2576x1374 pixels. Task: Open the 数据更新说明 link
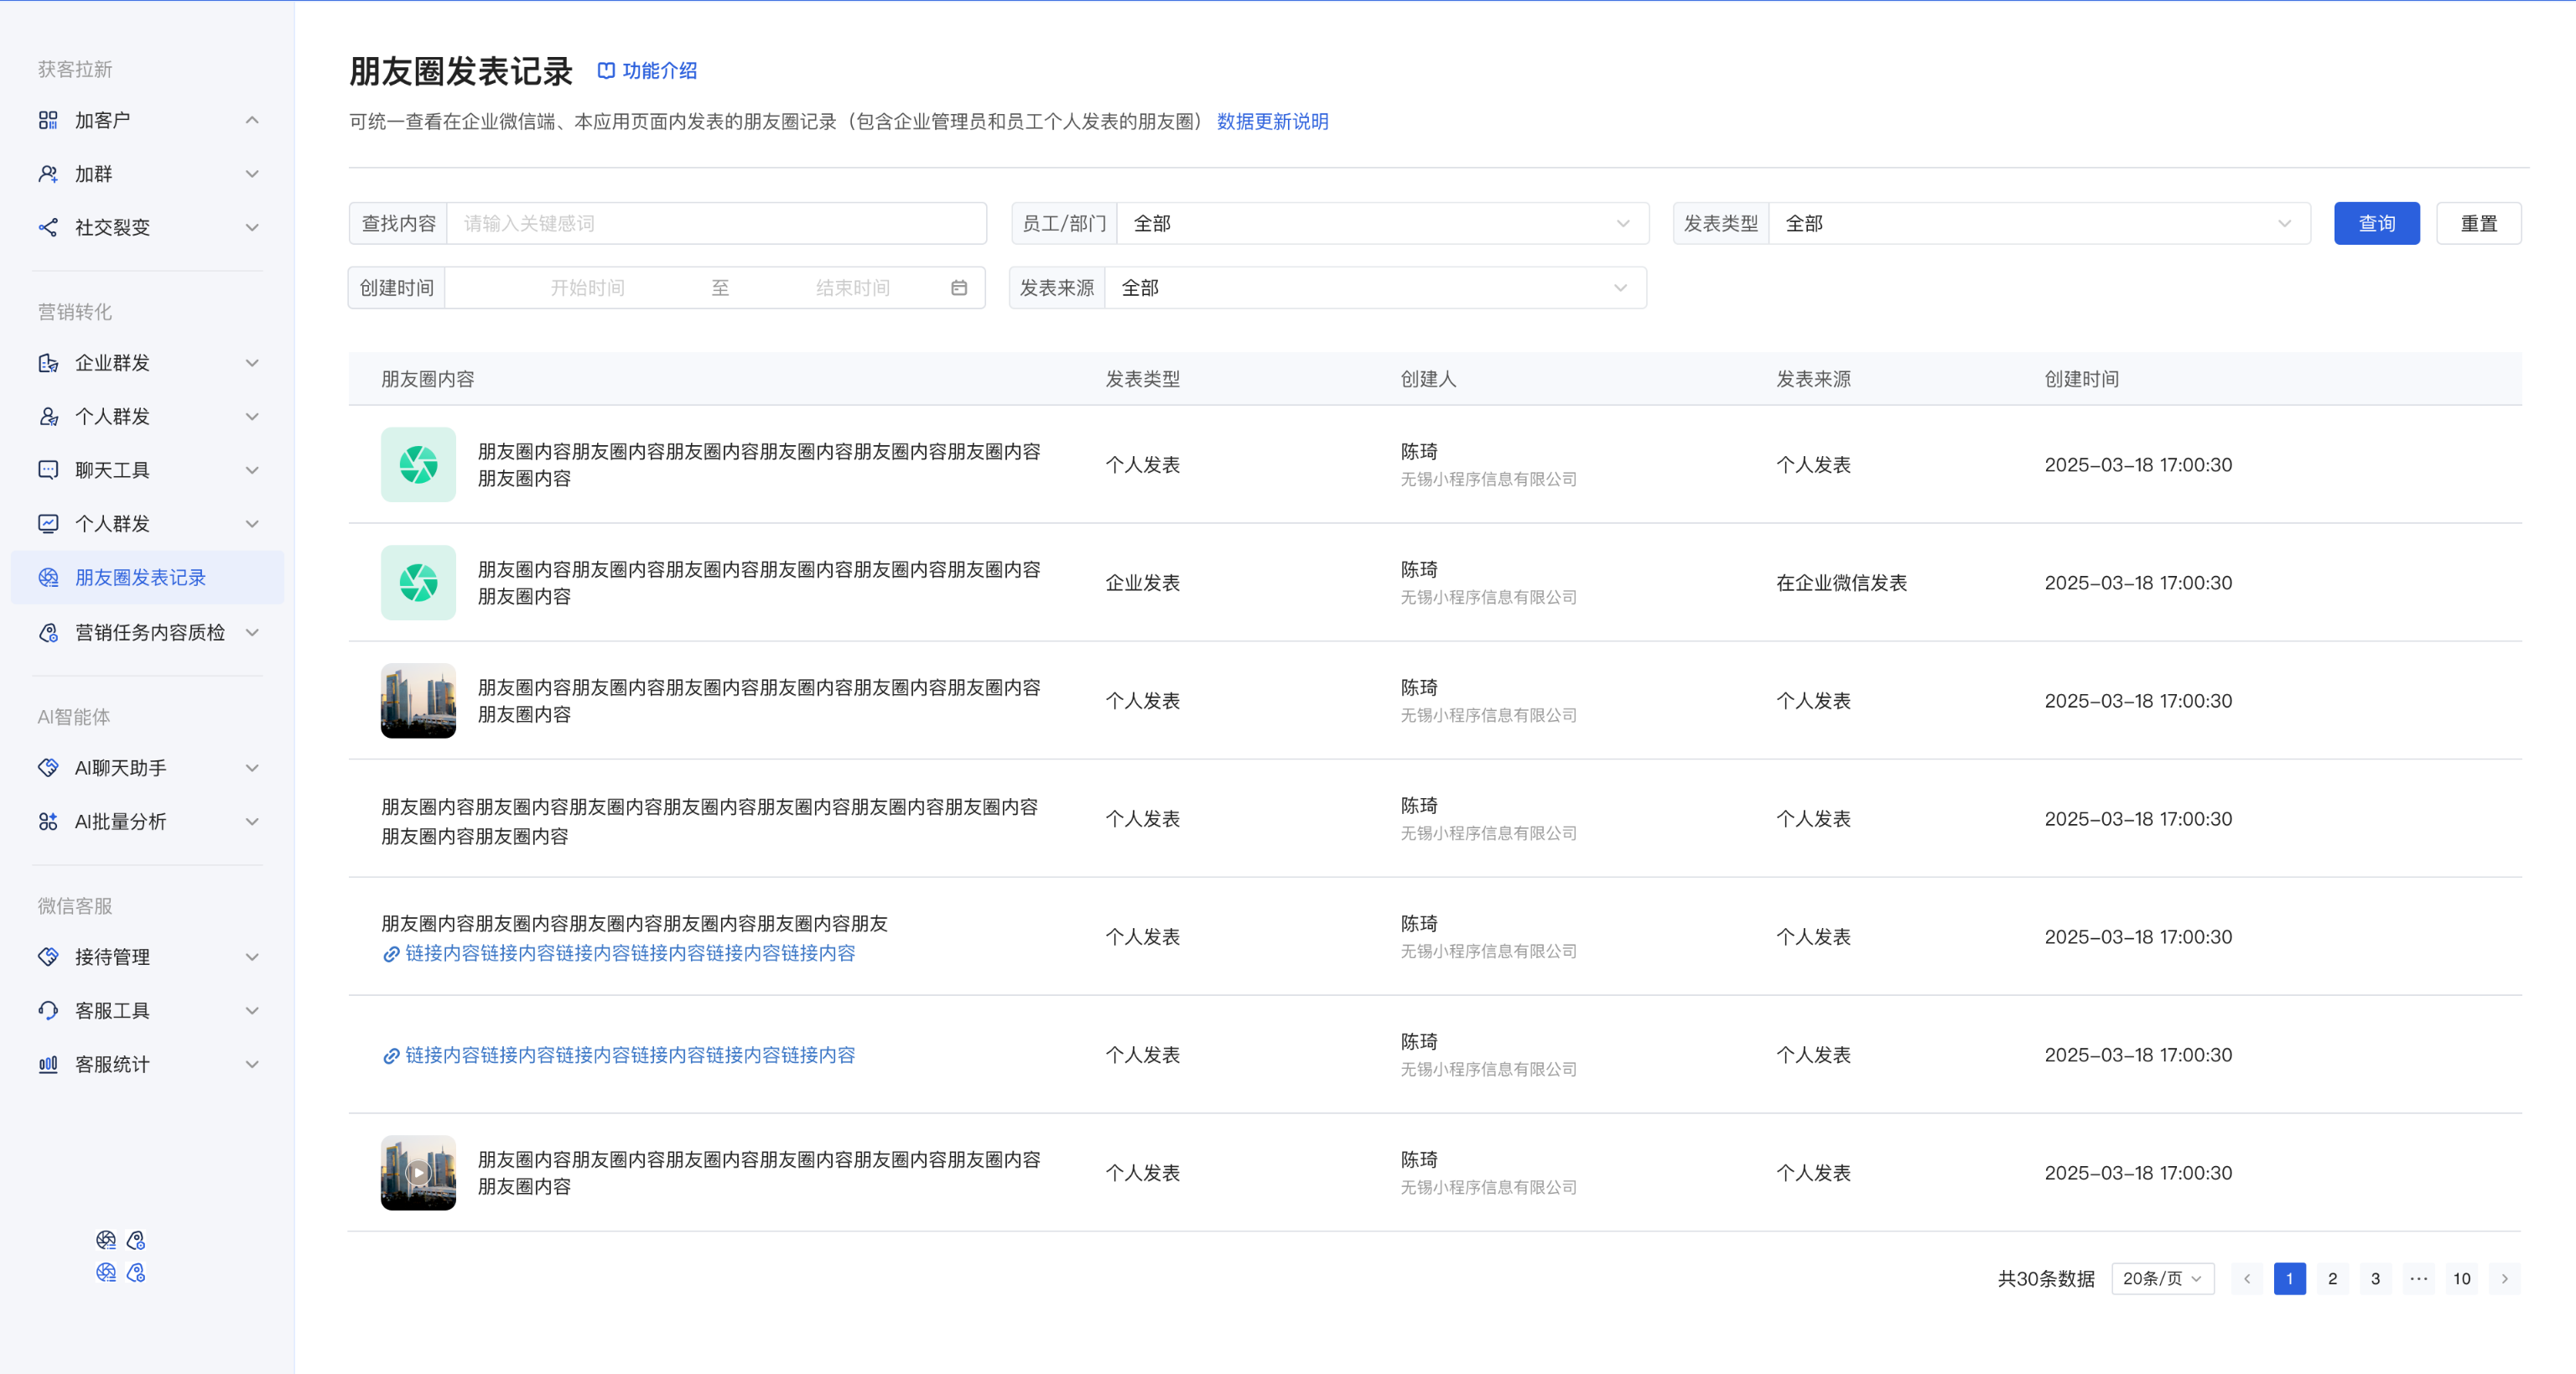[1272, 121]
